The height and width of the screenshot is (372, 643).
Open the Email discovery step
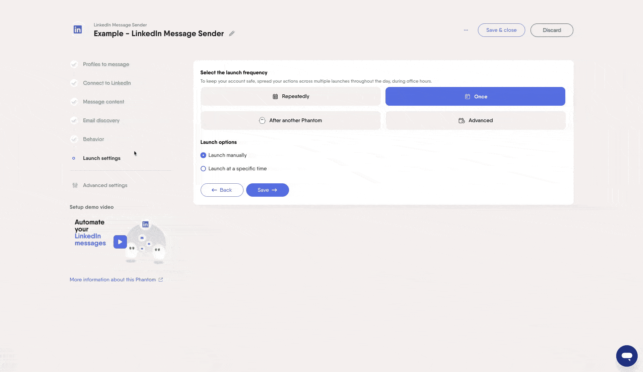[101, 120]
